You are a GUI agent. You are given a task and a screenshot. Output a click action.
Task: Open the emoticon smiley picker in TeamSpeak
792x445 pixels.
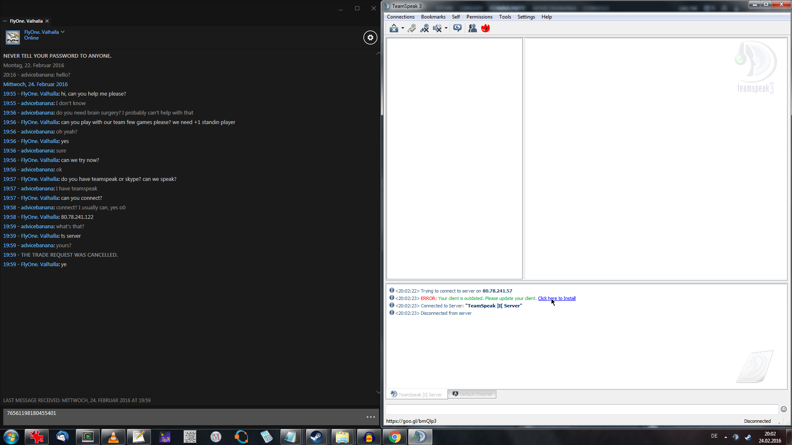(x=783, y=409)
